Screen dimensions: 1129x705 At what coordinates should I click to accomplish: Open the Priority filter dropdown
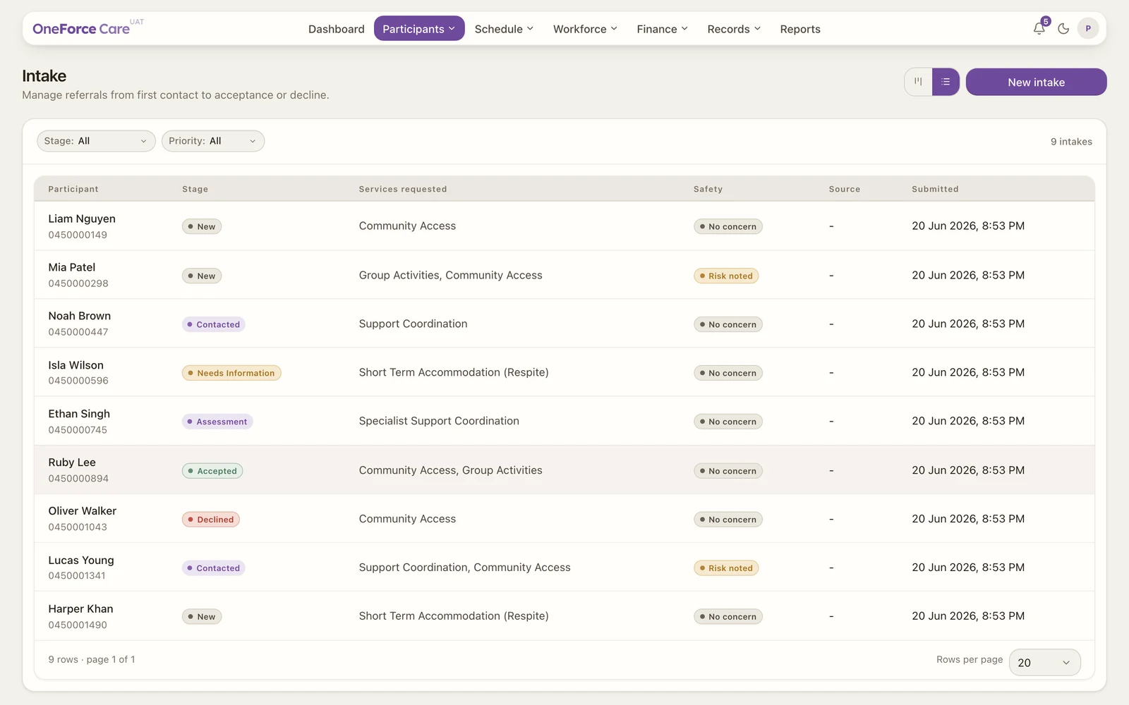click(x=213, y=141)
